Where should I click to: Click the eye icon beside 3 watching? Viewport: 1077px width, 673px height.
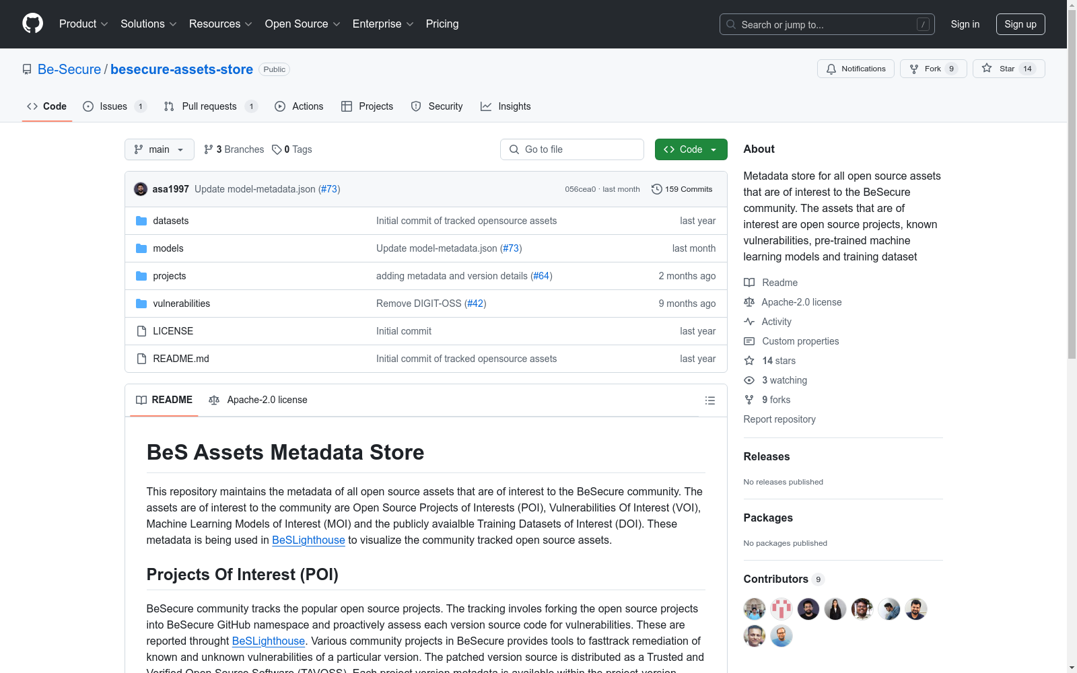click(749, 380)
